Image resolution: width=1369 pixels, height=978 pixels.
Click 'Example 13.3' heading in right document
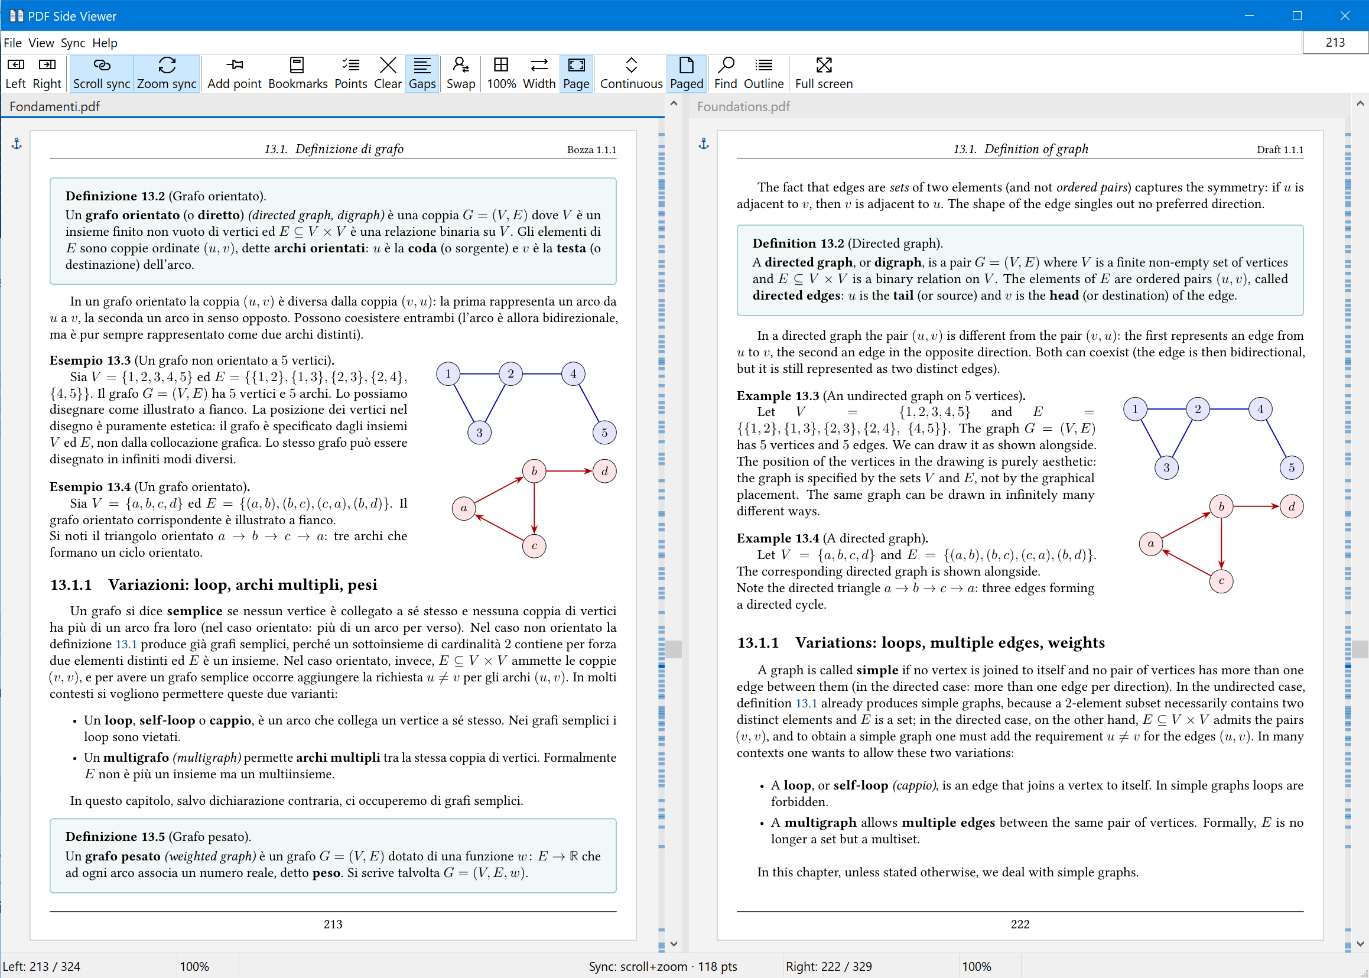[x=777, y=396]
